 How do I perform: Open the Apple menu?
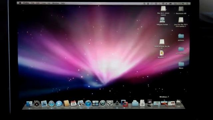point(20,3)
